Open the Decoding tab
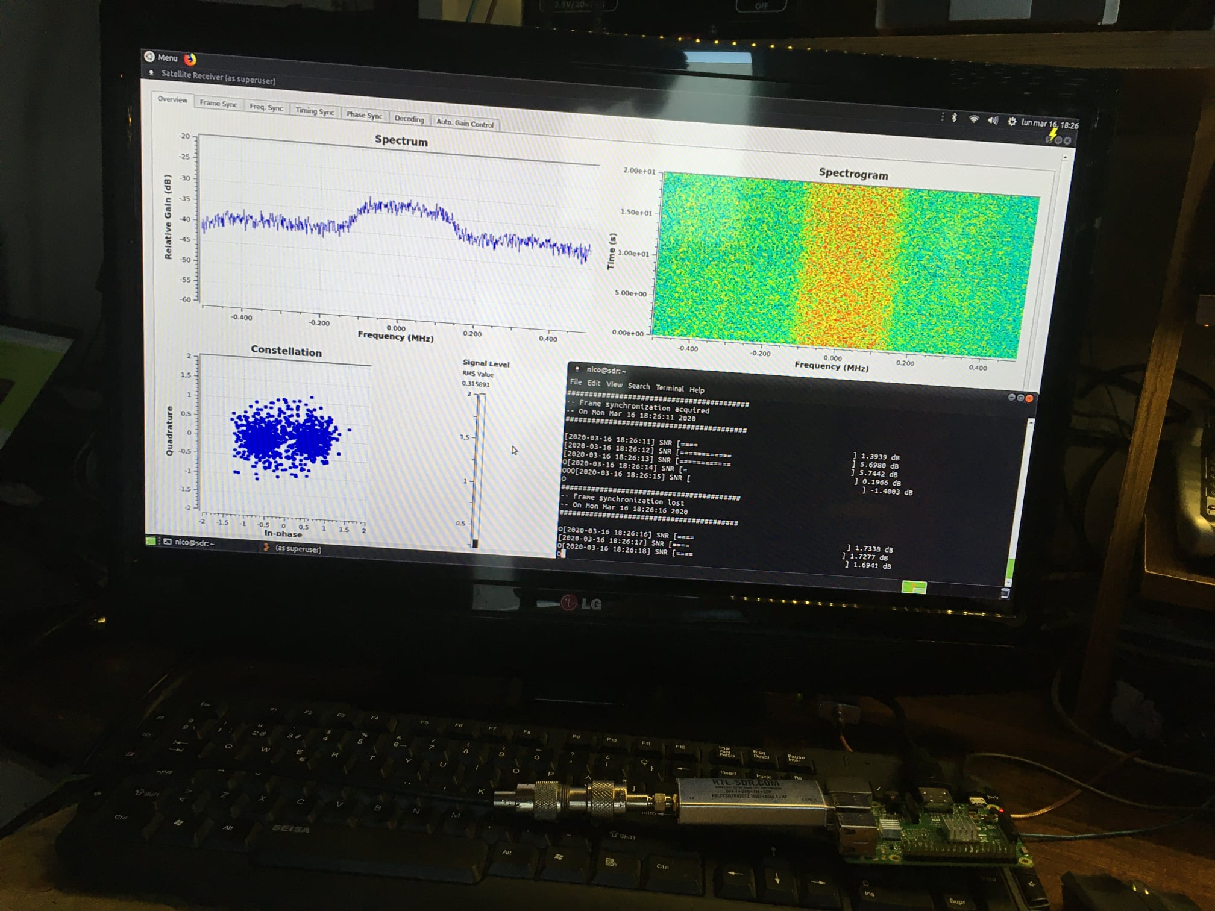 pyautogui.click(x=409, y=119)
